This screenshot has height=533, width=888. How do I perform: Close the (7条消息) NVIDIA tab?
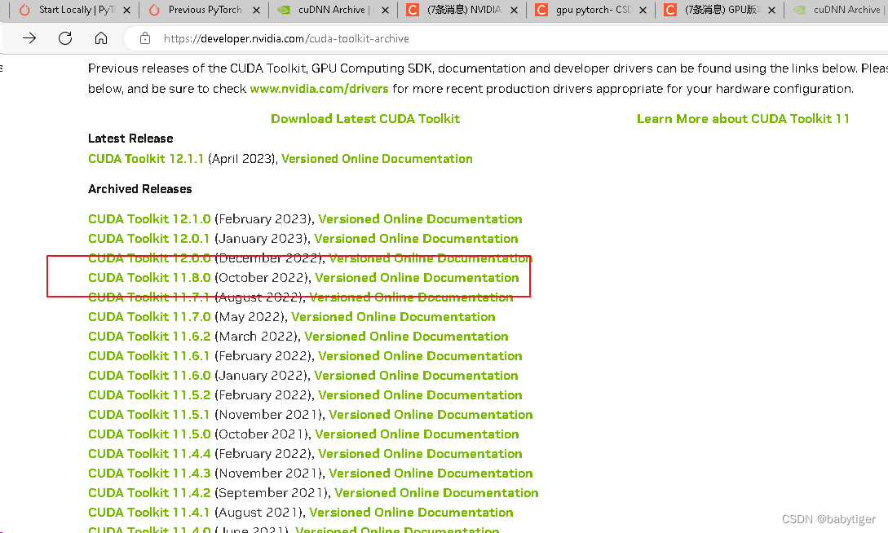[x=515, y=10]
